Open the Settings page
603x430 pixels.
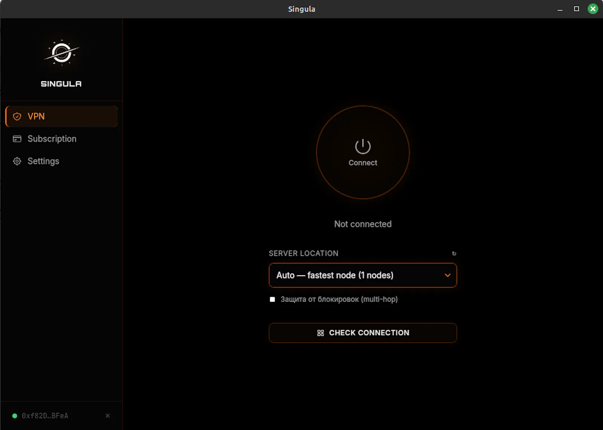tap(61, 161)
